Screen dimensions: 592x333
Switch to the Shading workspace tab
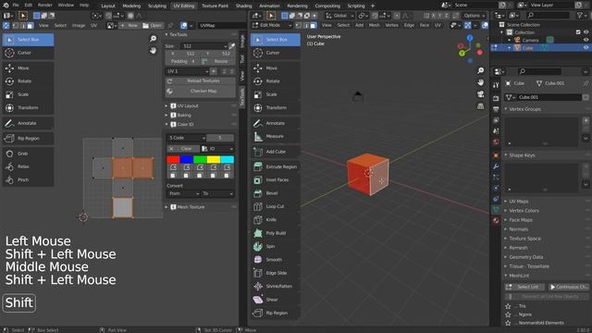(244, 6)
